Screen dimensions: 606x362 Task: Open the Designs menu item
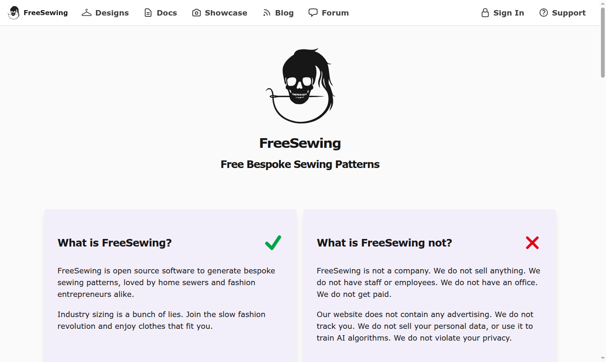(x=112, y=13)
